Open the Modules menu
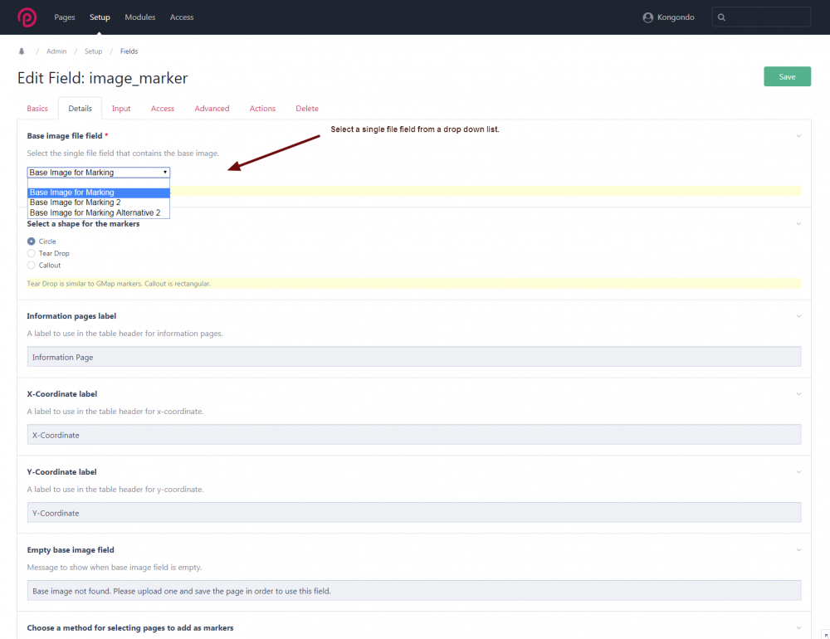The image size is (830, 639). pos(139,17)
